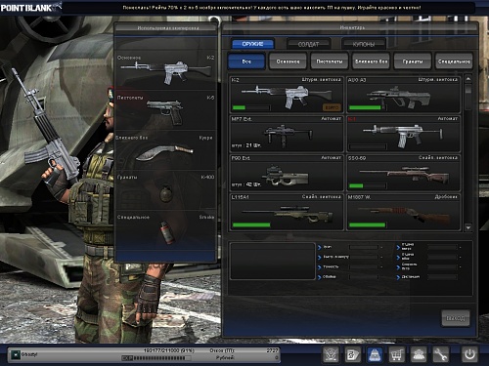The image size is (489, 366).
Task: Switch to the КУПОНЫ (Coupons) tab
Action: 364,44
